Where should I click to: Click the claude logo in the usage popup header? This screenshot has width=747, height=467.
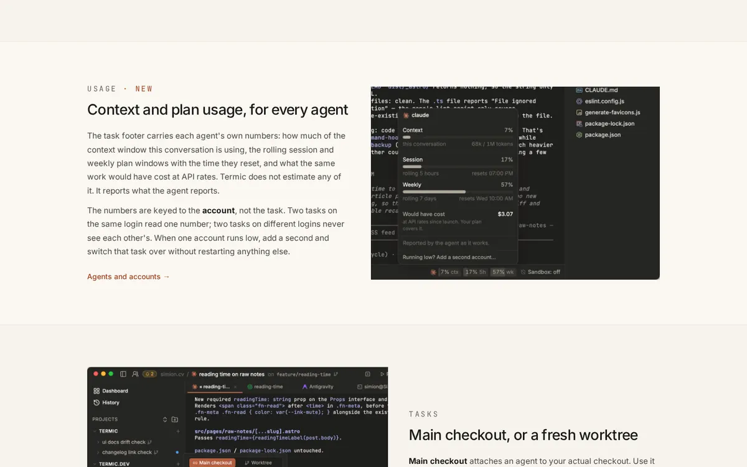point(406,115)
